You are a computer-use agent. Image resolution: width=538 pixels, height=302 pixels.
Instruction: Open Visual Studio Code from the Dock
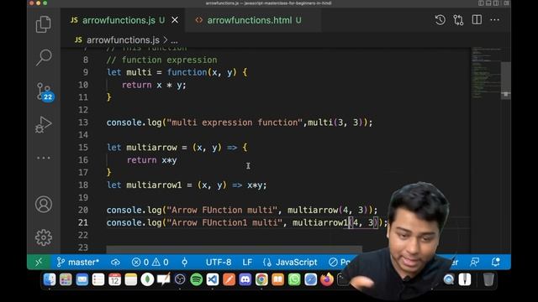[213, 279]
